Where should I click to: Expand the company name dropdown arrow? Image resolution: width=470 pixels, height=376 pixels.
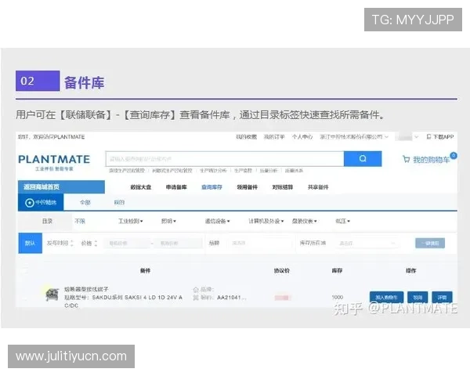[387, 137]
